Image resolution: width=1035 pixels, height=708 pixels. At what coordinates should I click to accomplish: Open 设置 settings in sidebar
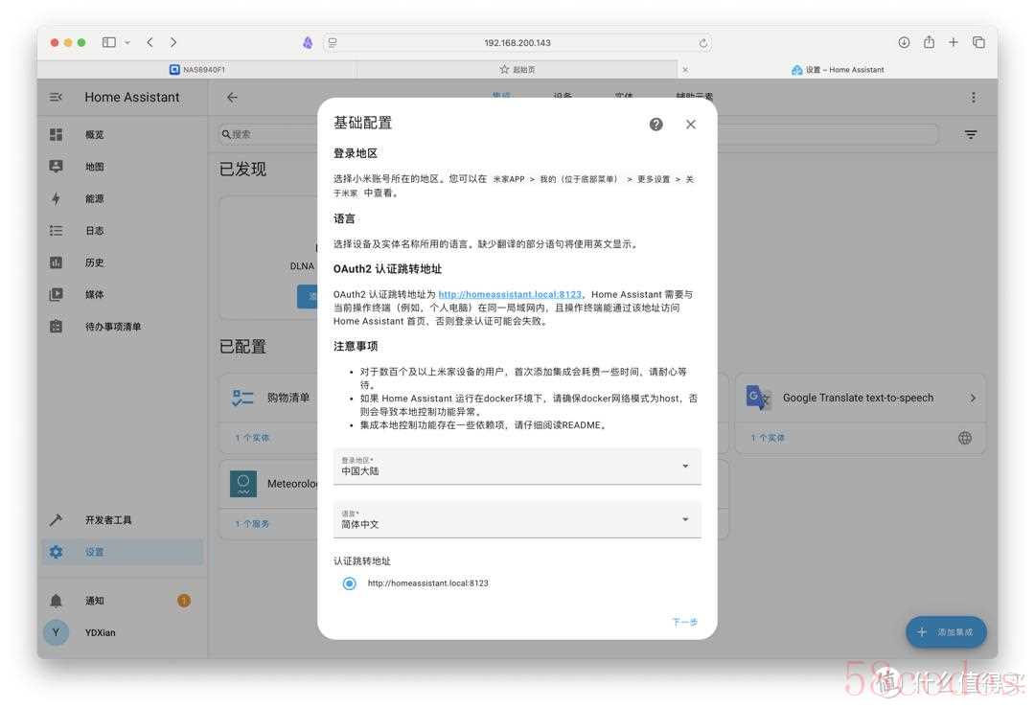122,552
